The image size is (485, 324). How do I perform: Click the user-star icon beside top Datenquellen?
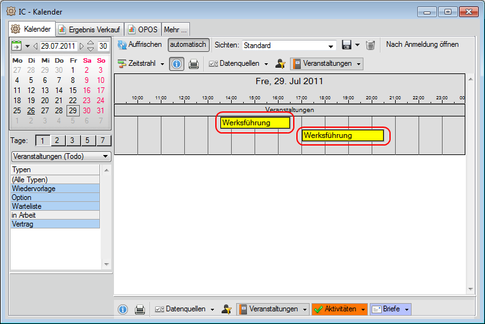point(280,64)
